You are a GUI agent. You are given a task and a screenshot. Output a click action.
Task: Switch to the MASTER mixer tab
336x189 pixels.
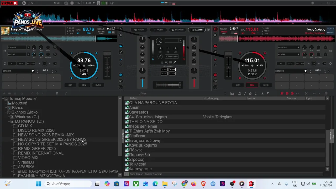197,30
